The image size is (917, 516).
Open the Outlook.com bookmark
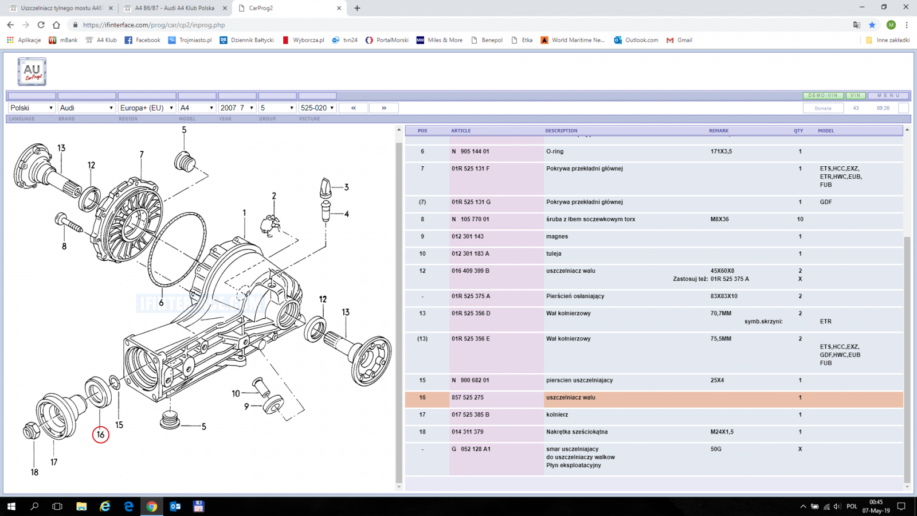(636, 40)
